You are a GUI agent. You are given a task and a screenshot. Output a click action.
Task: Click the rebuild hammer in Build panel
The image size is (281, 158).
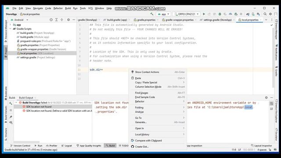pyautogui.click(x=11, y=104)
